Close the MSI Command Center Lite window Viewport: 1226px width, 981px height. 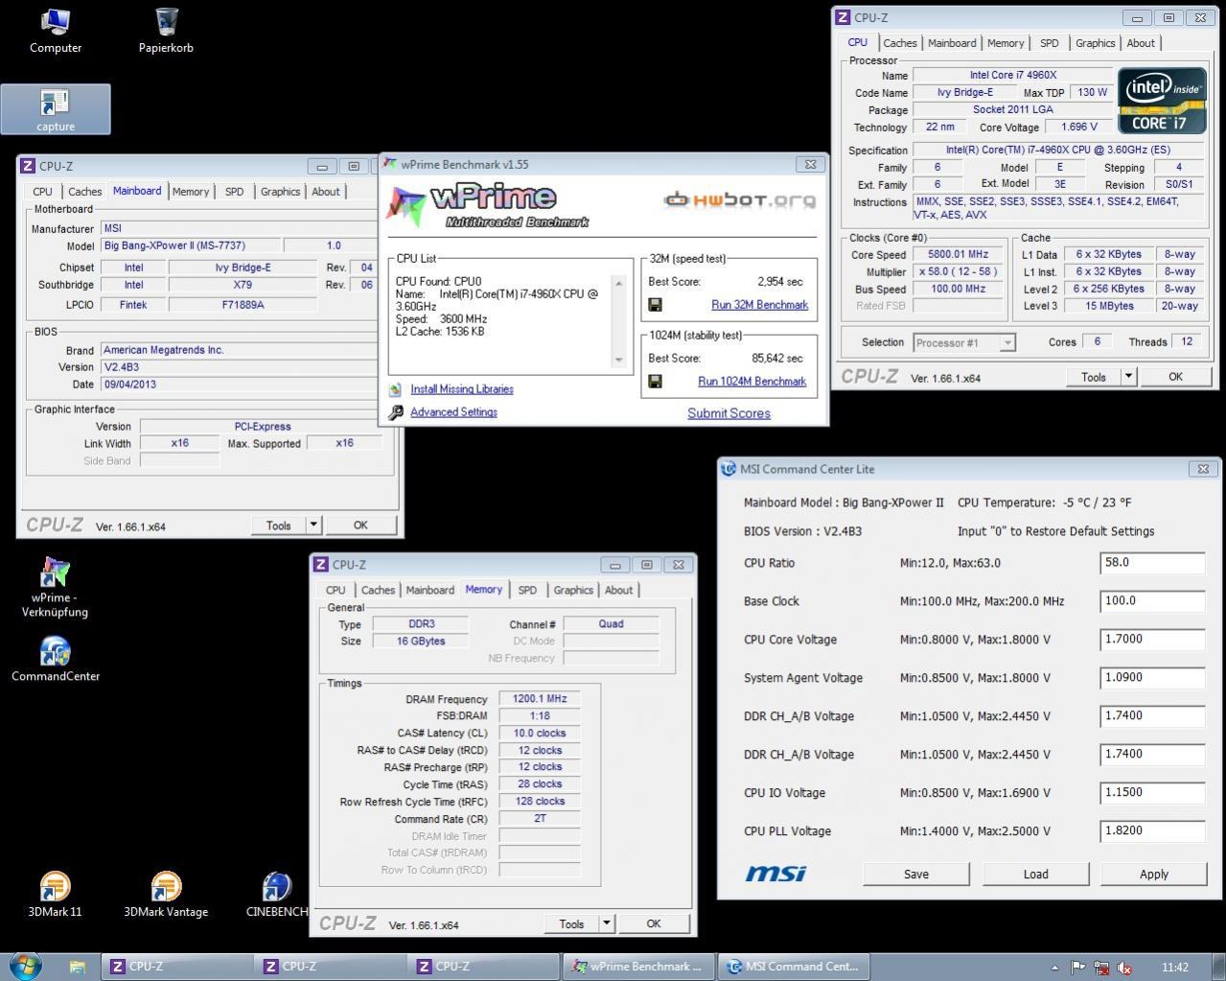tap(1202, 469)
